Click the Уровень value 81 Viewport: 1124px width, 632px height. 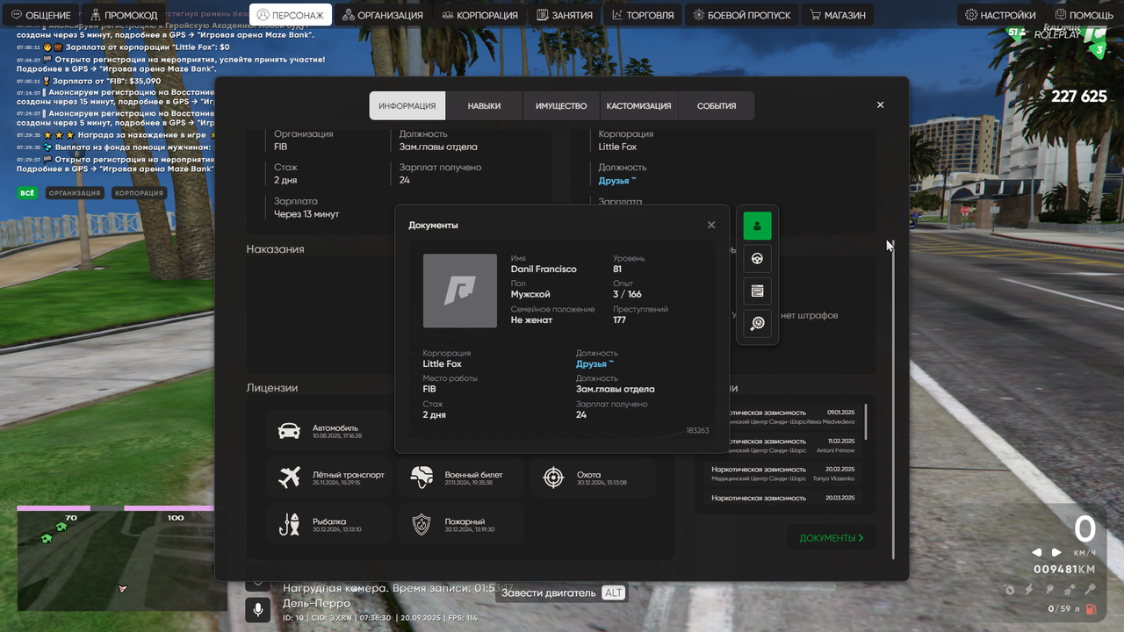pos(617,269)
